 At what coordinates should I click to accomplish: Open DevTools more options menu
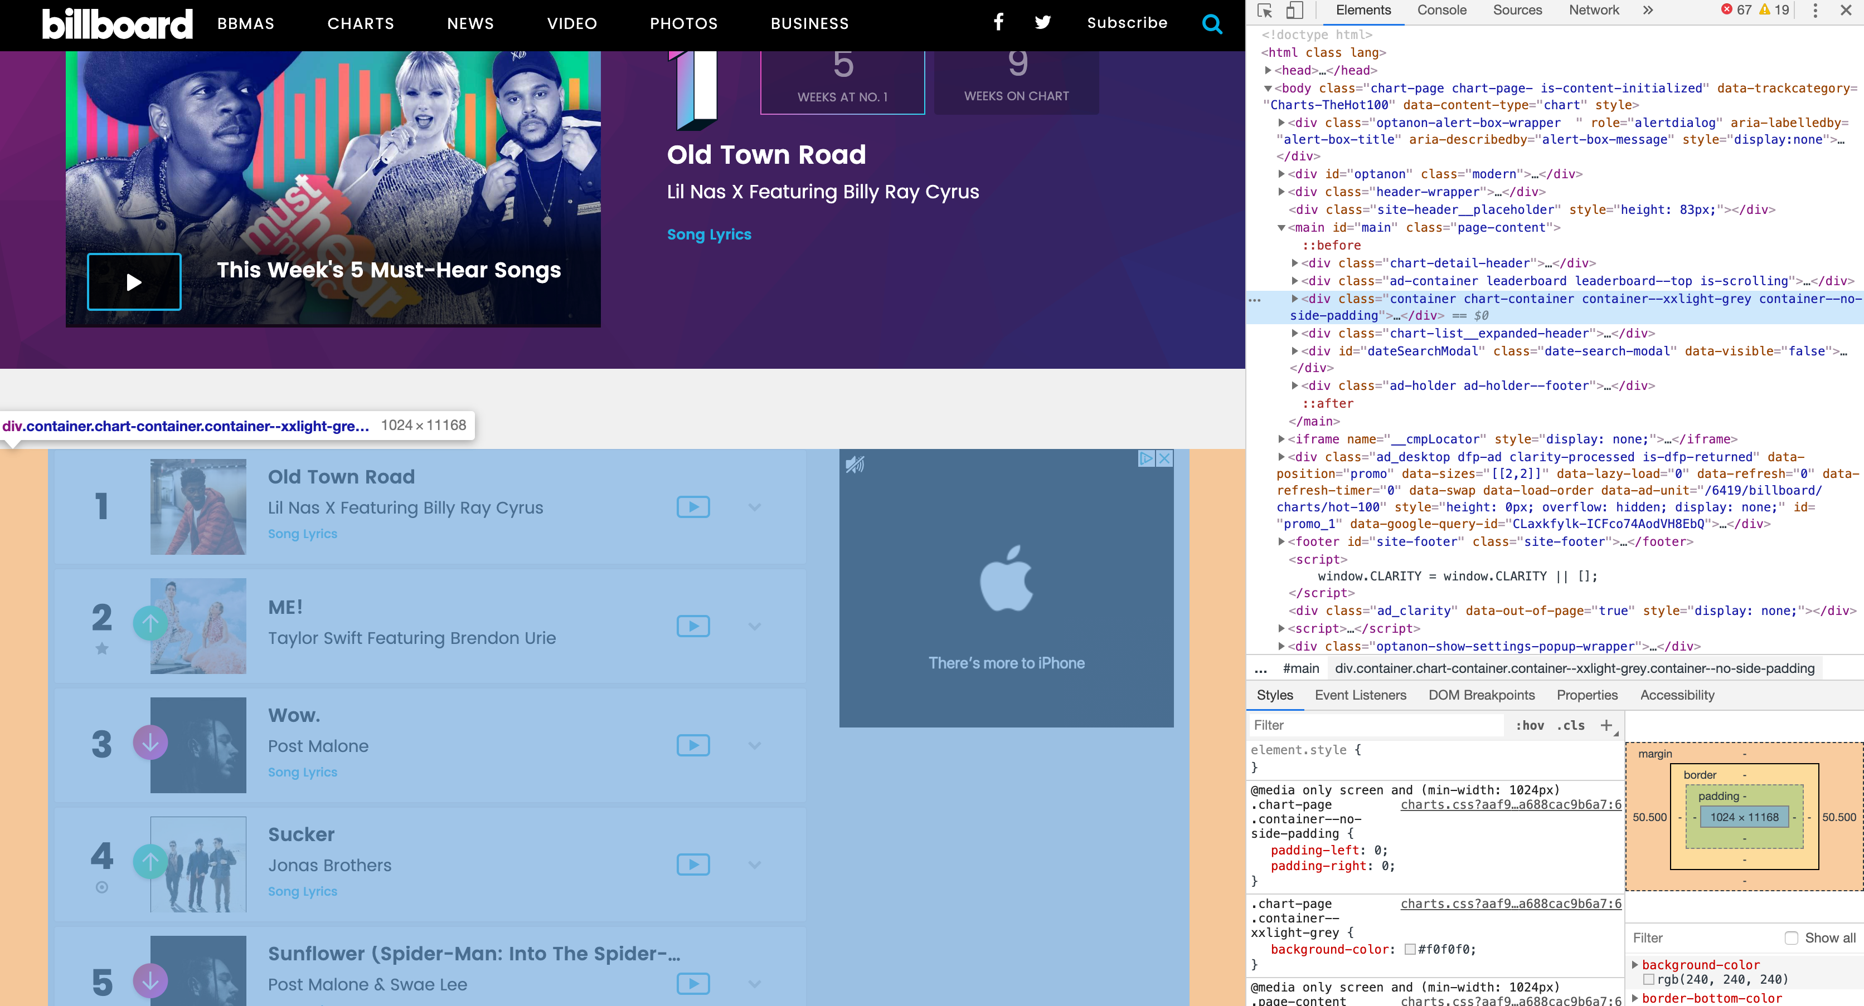[1815, 10]
